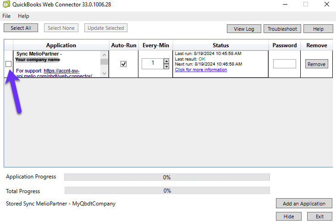Open View Log
Screen dimensions: 336x222
[244, 29]
